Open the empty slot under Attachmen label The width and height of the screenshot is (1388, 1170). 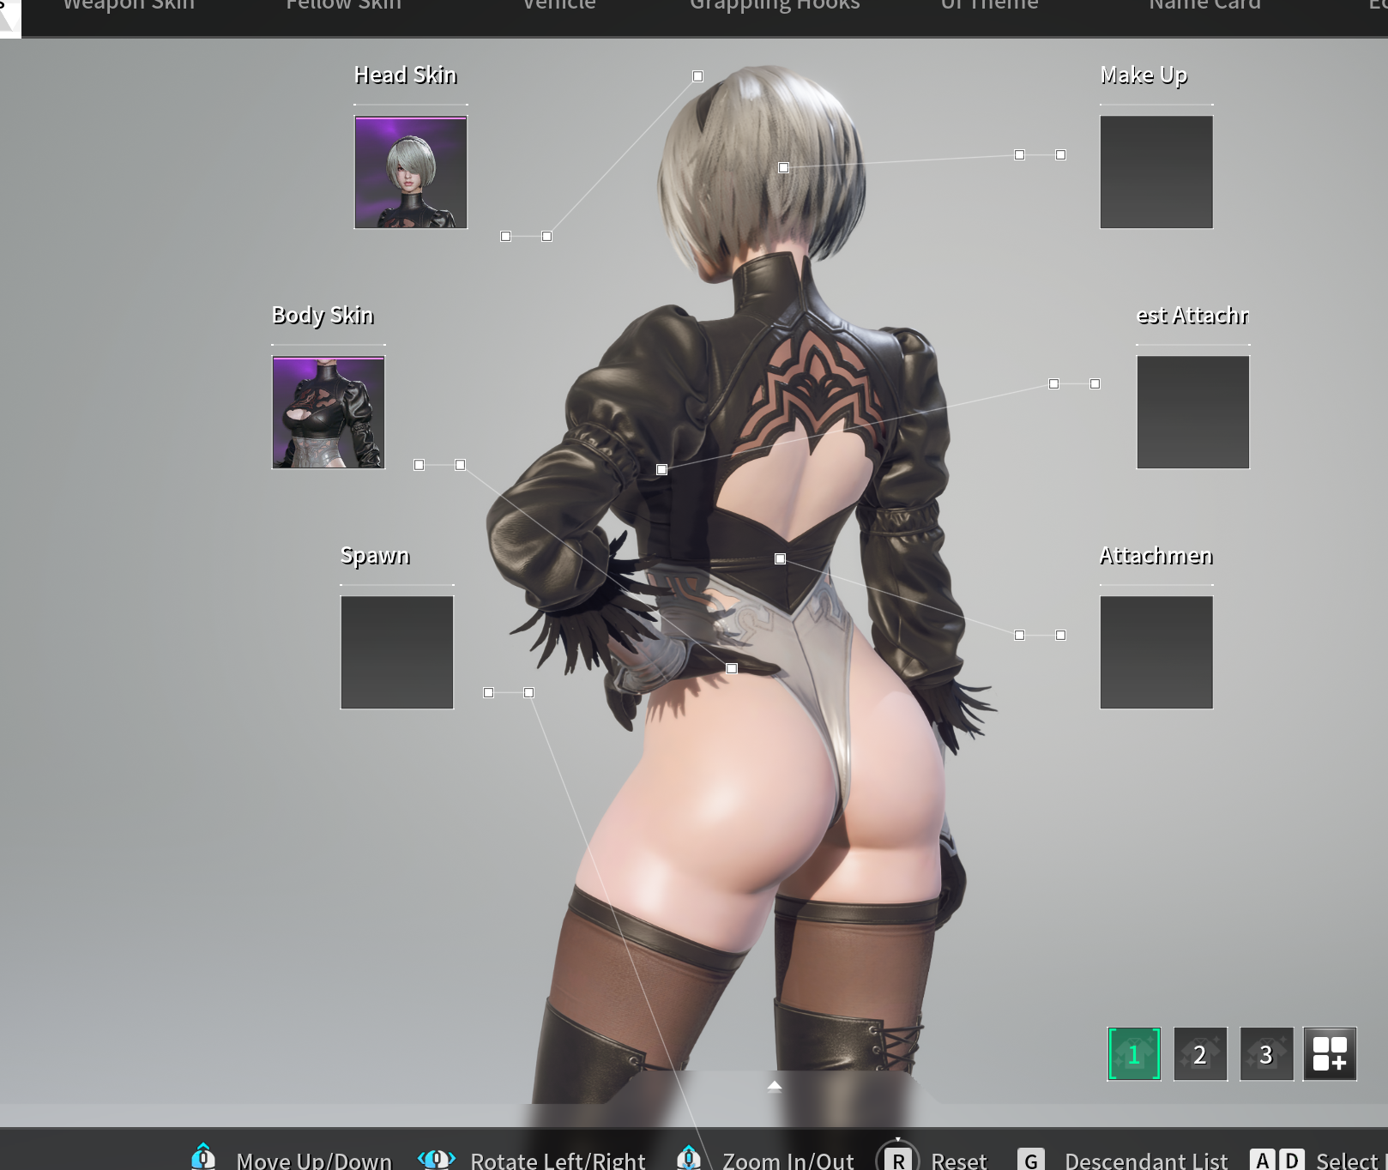(x=1156, y=653)
